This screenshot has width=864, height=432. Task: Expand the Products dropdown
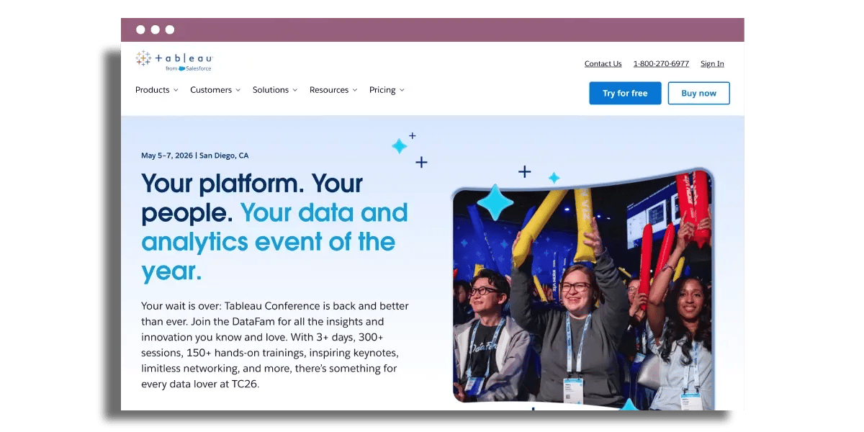point(156,90)
